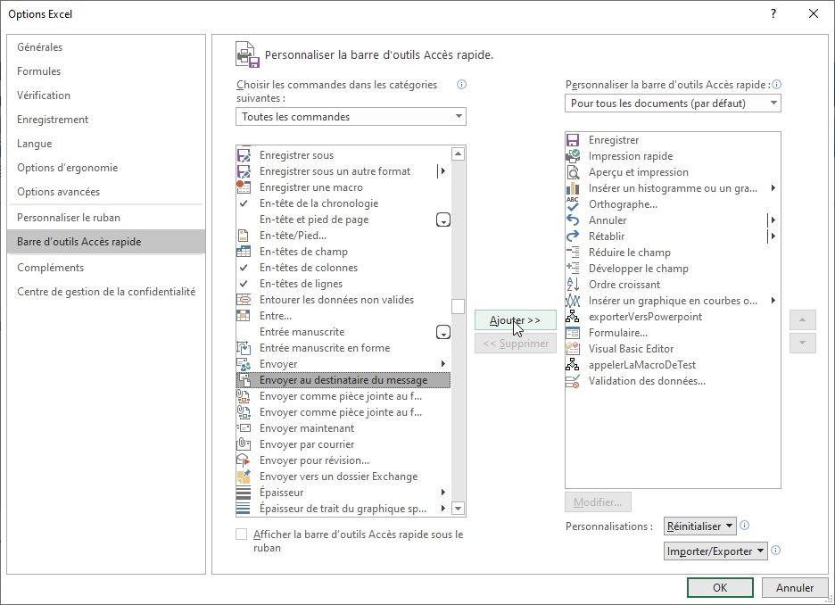Open the Importer/Exporter dropdown
This screenshot has width=835, height=605.
click(x=715, y=551)
